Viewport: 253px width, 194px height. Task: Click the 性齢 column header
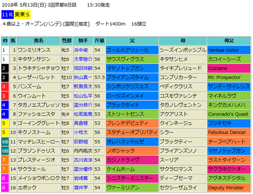(67, 41)
